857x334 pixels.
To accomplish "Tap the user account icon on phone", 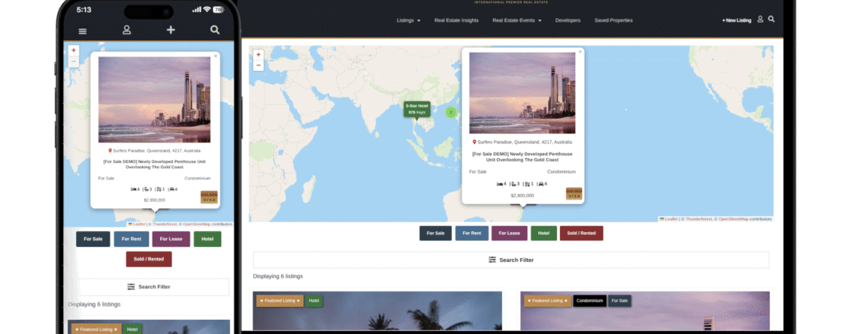I will [127, 30].
